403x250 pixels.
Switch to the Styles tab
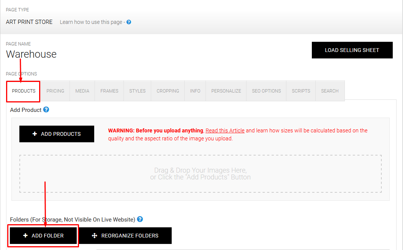click(137, 91)
